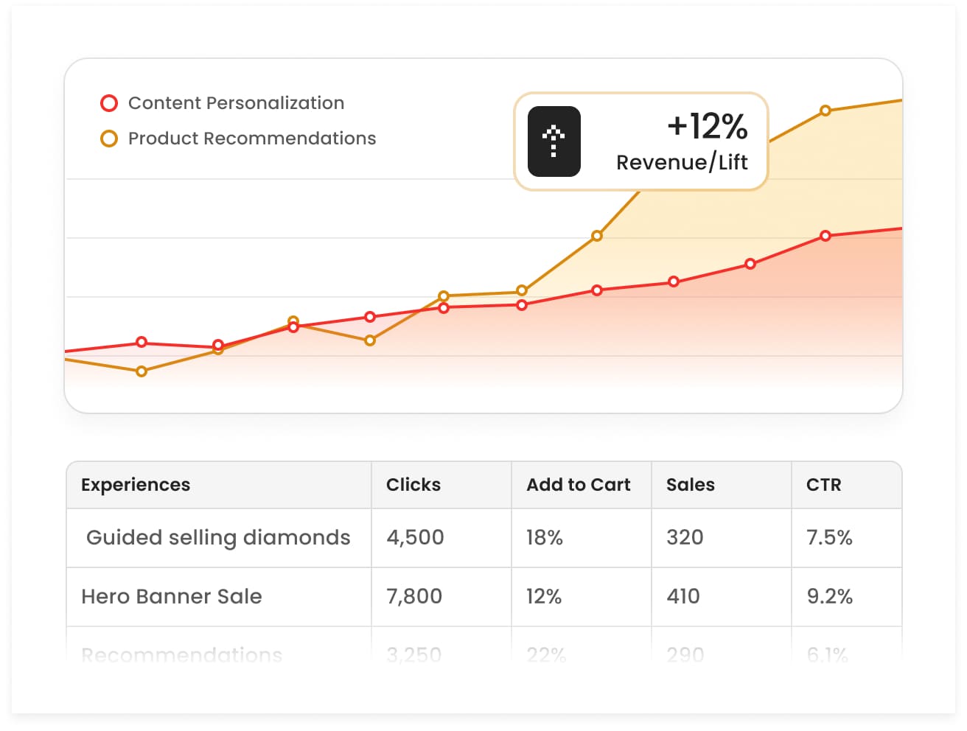Click the 7,800 clicks cell

click(414, 597)
